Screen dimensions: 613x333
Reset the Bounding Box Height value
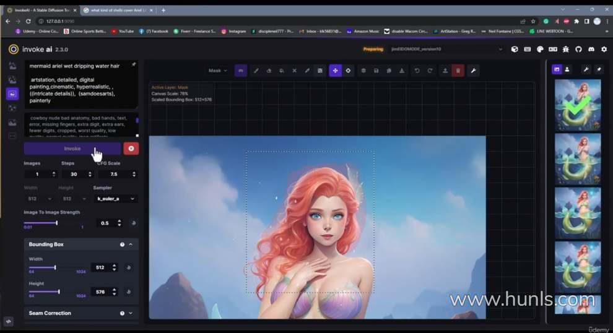128,292
